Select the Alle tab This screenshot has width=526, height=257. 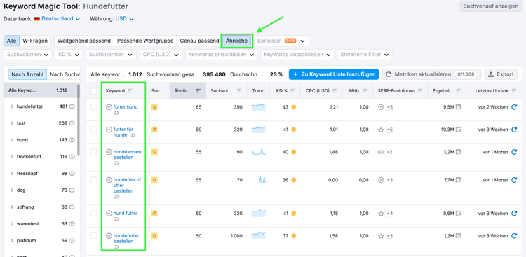tap(12, 41)
